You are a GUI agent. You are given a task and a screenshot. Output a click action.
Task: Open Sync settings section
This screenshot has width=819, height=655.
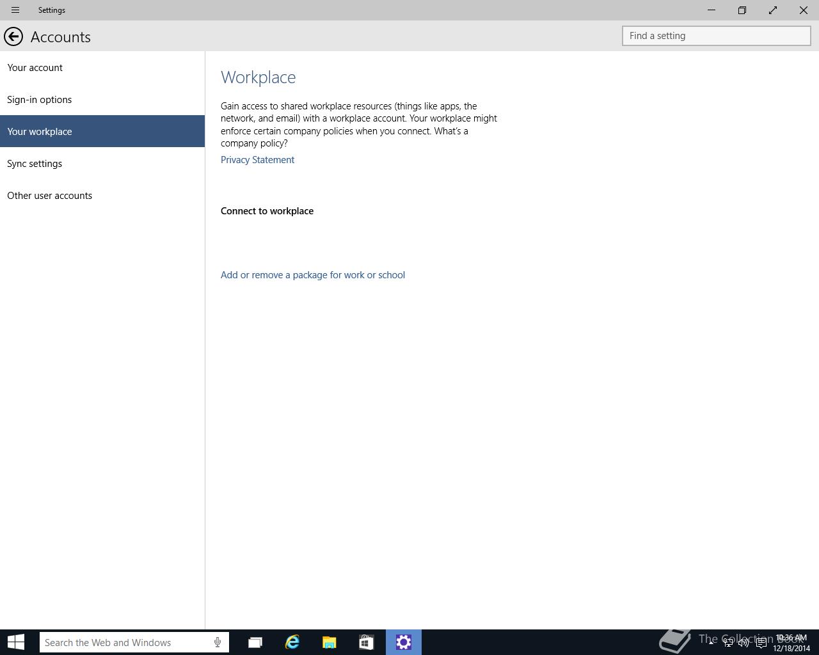tap(102, 163)
